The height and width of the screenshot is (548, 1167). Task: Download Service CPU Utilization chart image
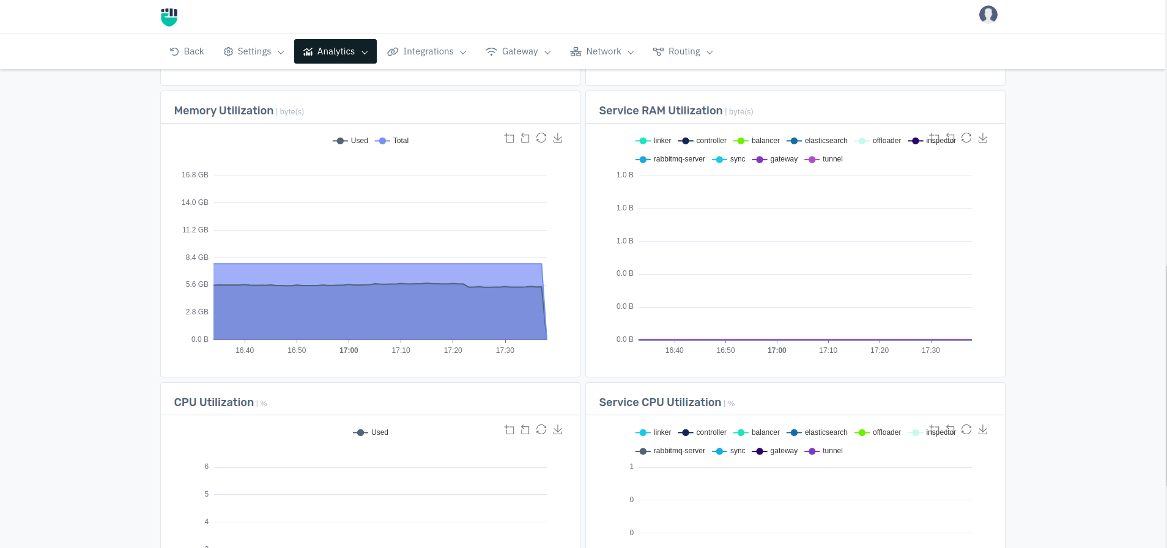point(983,430)
